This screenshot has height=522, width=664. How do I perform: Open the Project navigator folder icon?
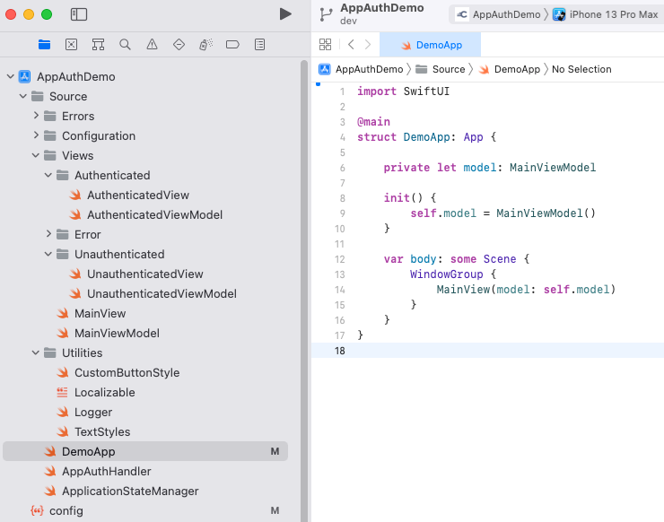point(45,45)
